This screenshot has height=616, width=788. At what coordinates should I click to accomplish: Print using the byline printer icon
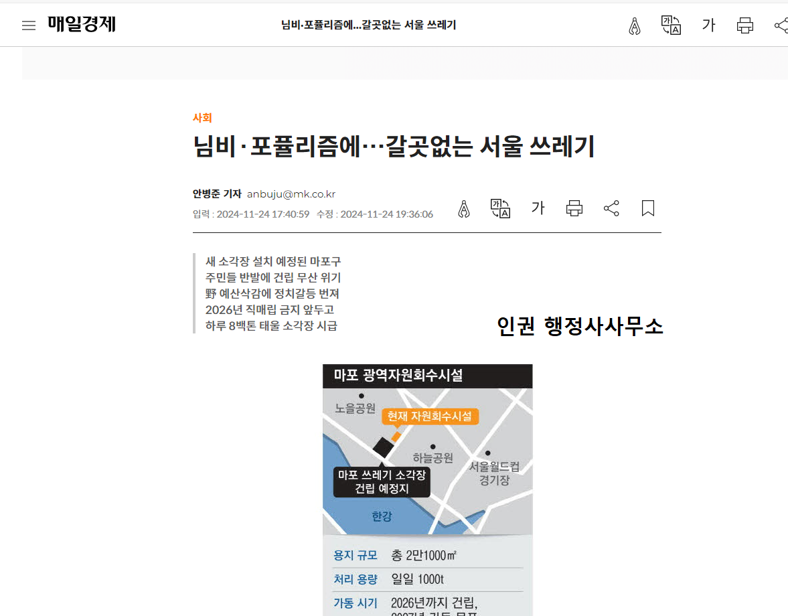point(574,208)
